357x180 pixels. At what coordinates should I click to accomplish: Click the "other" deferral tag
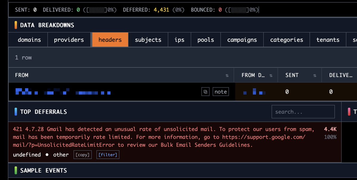61,154
